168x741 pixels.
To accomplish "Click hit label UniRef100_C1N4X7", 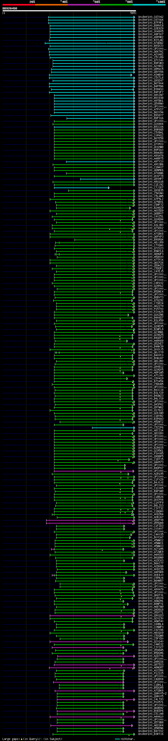I will pyautogui.click(x=151, y=167).
